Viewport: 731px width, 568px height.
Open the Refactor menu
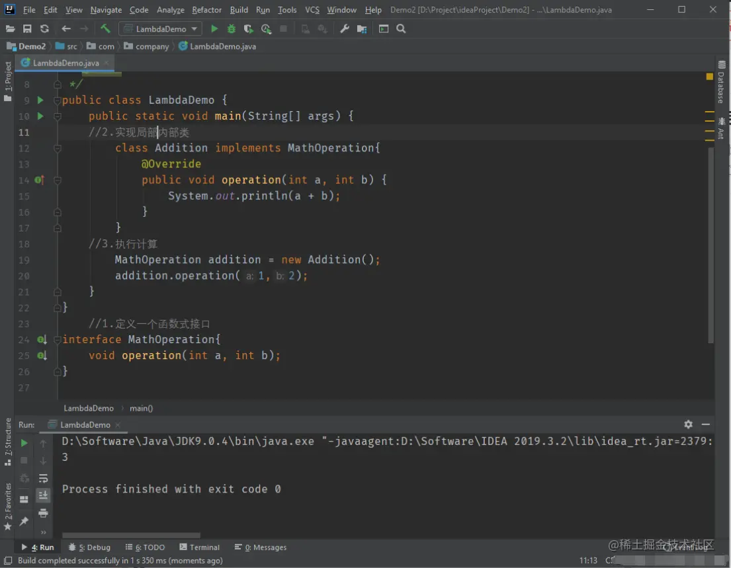click(206, 10)
